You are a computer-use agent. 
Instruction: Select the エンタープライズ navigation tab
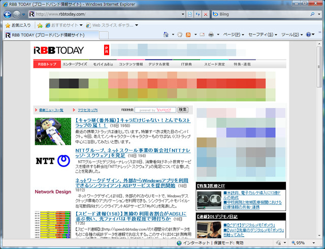(x=75, y=64)
